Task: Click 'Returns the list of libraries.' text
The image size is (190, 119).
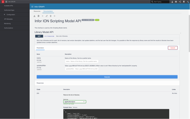Action: 71,95
